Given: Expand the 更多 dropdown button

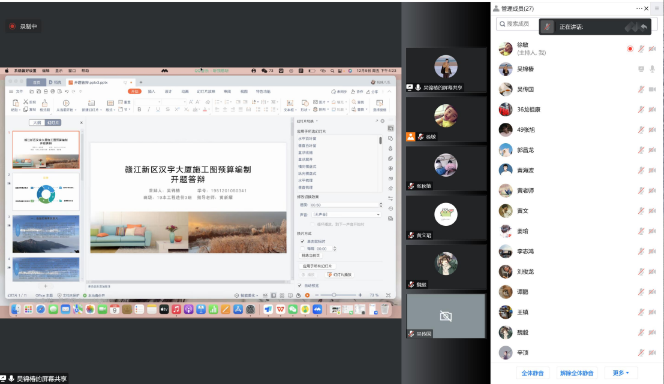Looking at the screenshot, I should click(621, 373).
